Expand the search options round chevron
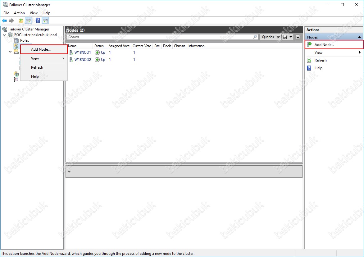 click(x=298, y=37)
